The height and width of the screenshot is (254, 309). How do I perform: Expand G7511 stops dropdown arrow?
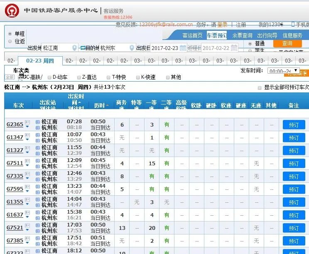(x=27, y=165)
